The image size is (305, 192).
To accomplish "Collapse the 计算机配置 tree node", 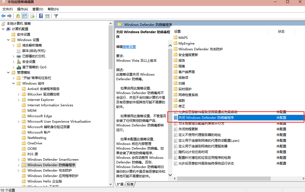I will click(3, 29).
